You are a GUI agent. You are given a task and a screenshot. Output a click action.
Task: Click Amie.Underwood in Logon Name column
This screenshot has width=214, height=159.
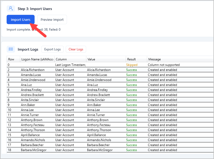pos(33,80)
